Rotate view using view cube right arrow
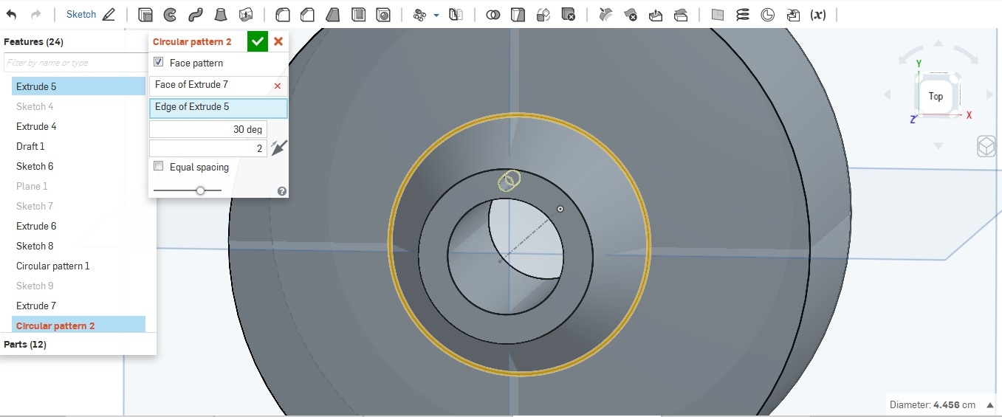 989,94
